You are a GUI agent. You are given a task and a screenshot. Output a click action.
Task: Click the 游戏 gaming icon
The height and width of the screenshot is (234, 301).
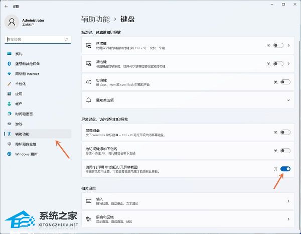9,124
